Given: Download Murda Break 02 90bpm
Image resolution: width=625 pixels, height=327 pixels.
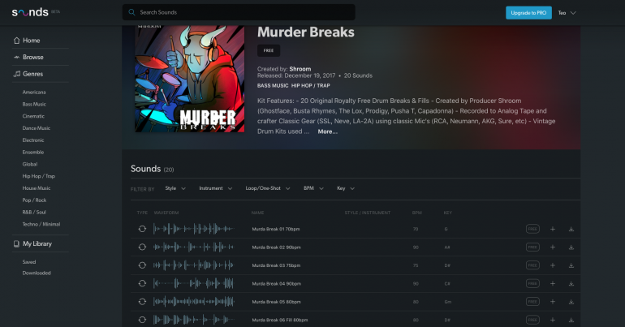Looking at the screenshot, I should tap(571, 247).
